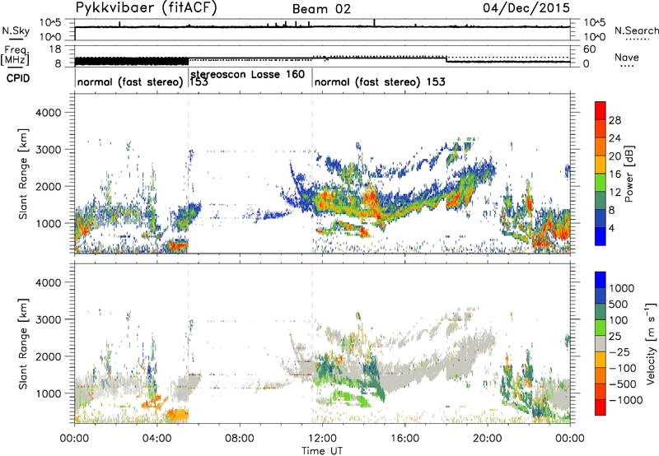Click the velocity colorbar gray 25 to -25 segment

pyautogui.click(x=601, y=344)
